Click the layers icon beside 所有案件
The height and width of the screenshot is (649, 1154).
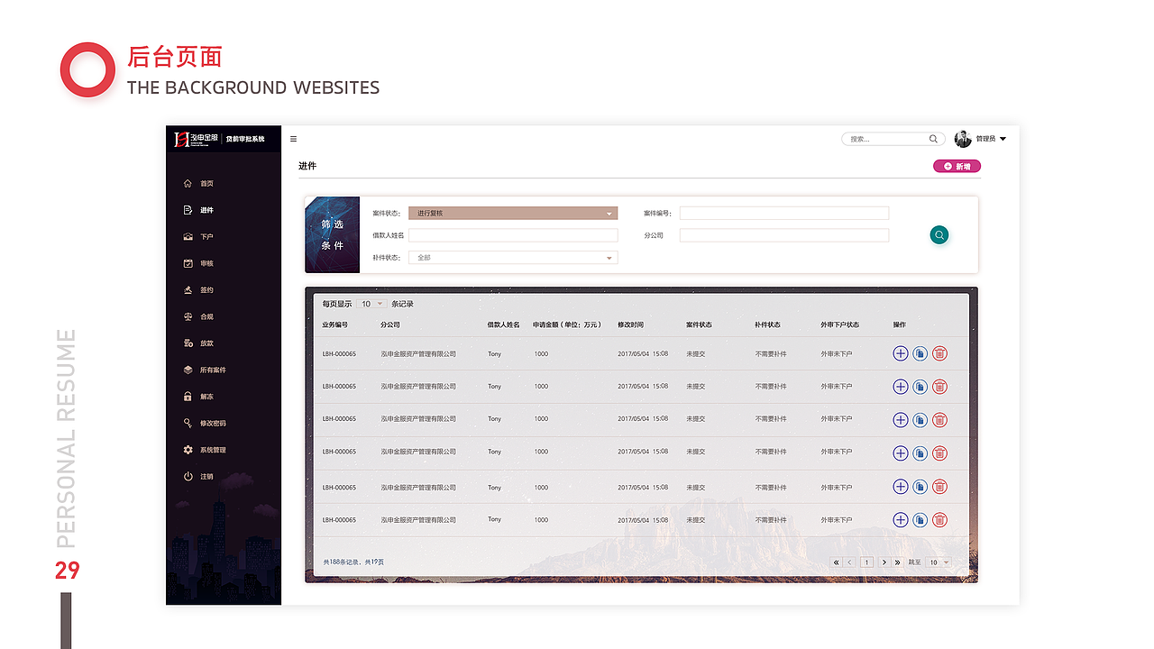point(188,370)
